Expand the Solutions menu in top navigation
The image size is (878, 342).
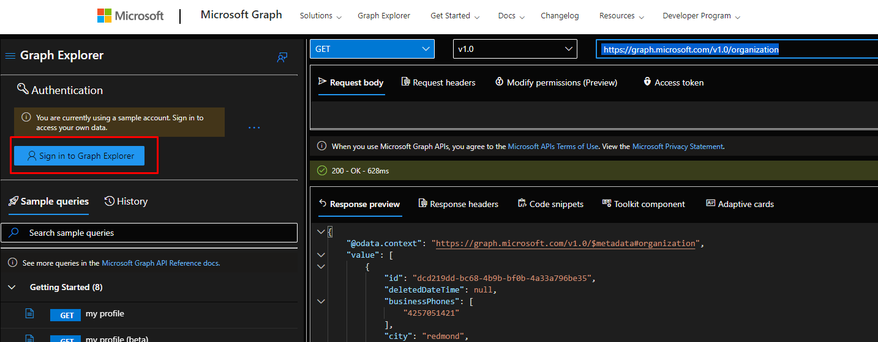pos(320,16)
